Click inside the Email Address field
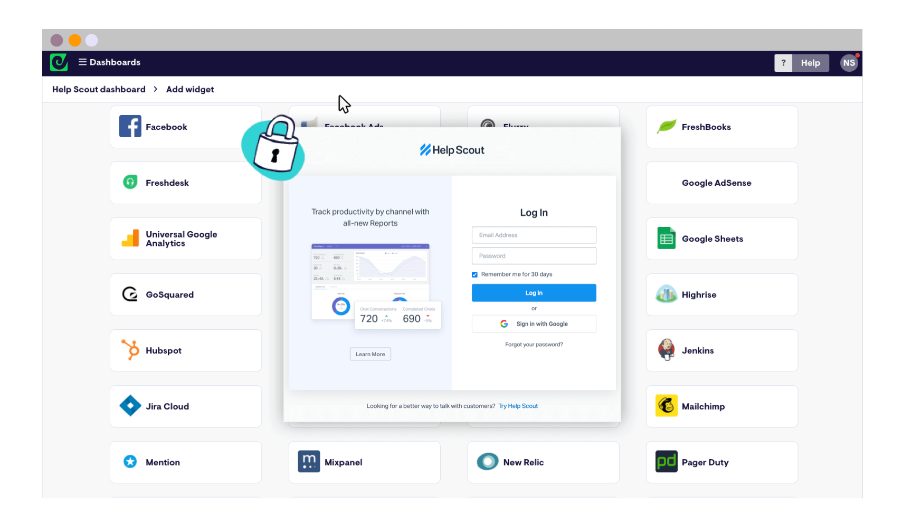Viewport: 912px width, 524px height. click(x=534, y=234)
